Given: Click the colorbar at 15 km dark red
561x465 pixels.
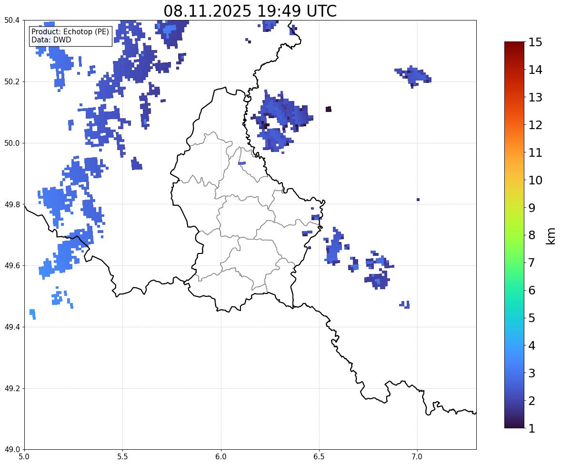Looking at the screenshot, I should [514, 42].
